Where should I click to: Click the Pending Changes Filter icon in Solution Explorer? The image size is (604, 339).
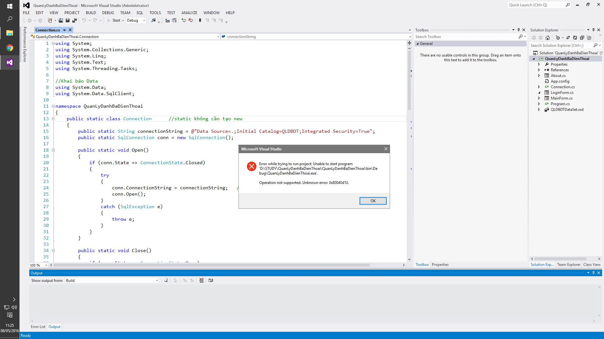[x=558, y=38]
